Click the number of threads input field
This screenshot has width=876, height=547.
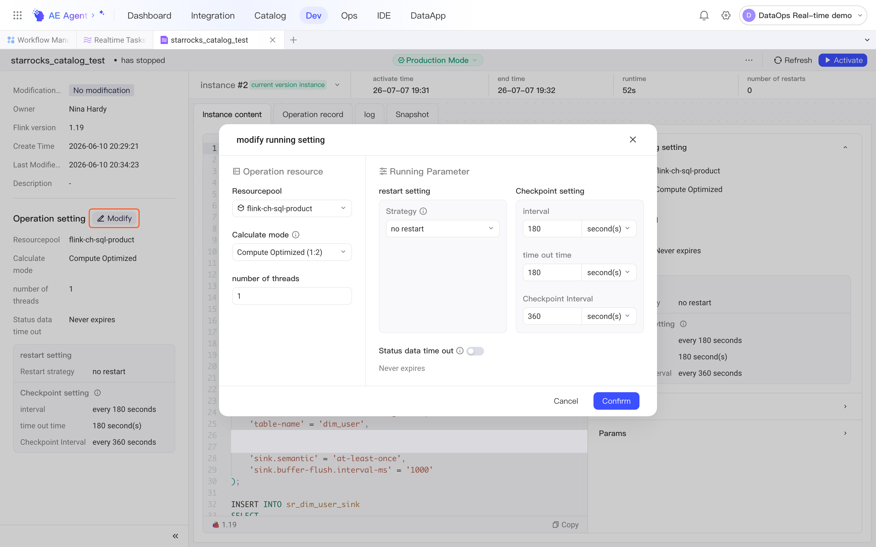coord(292,296)
